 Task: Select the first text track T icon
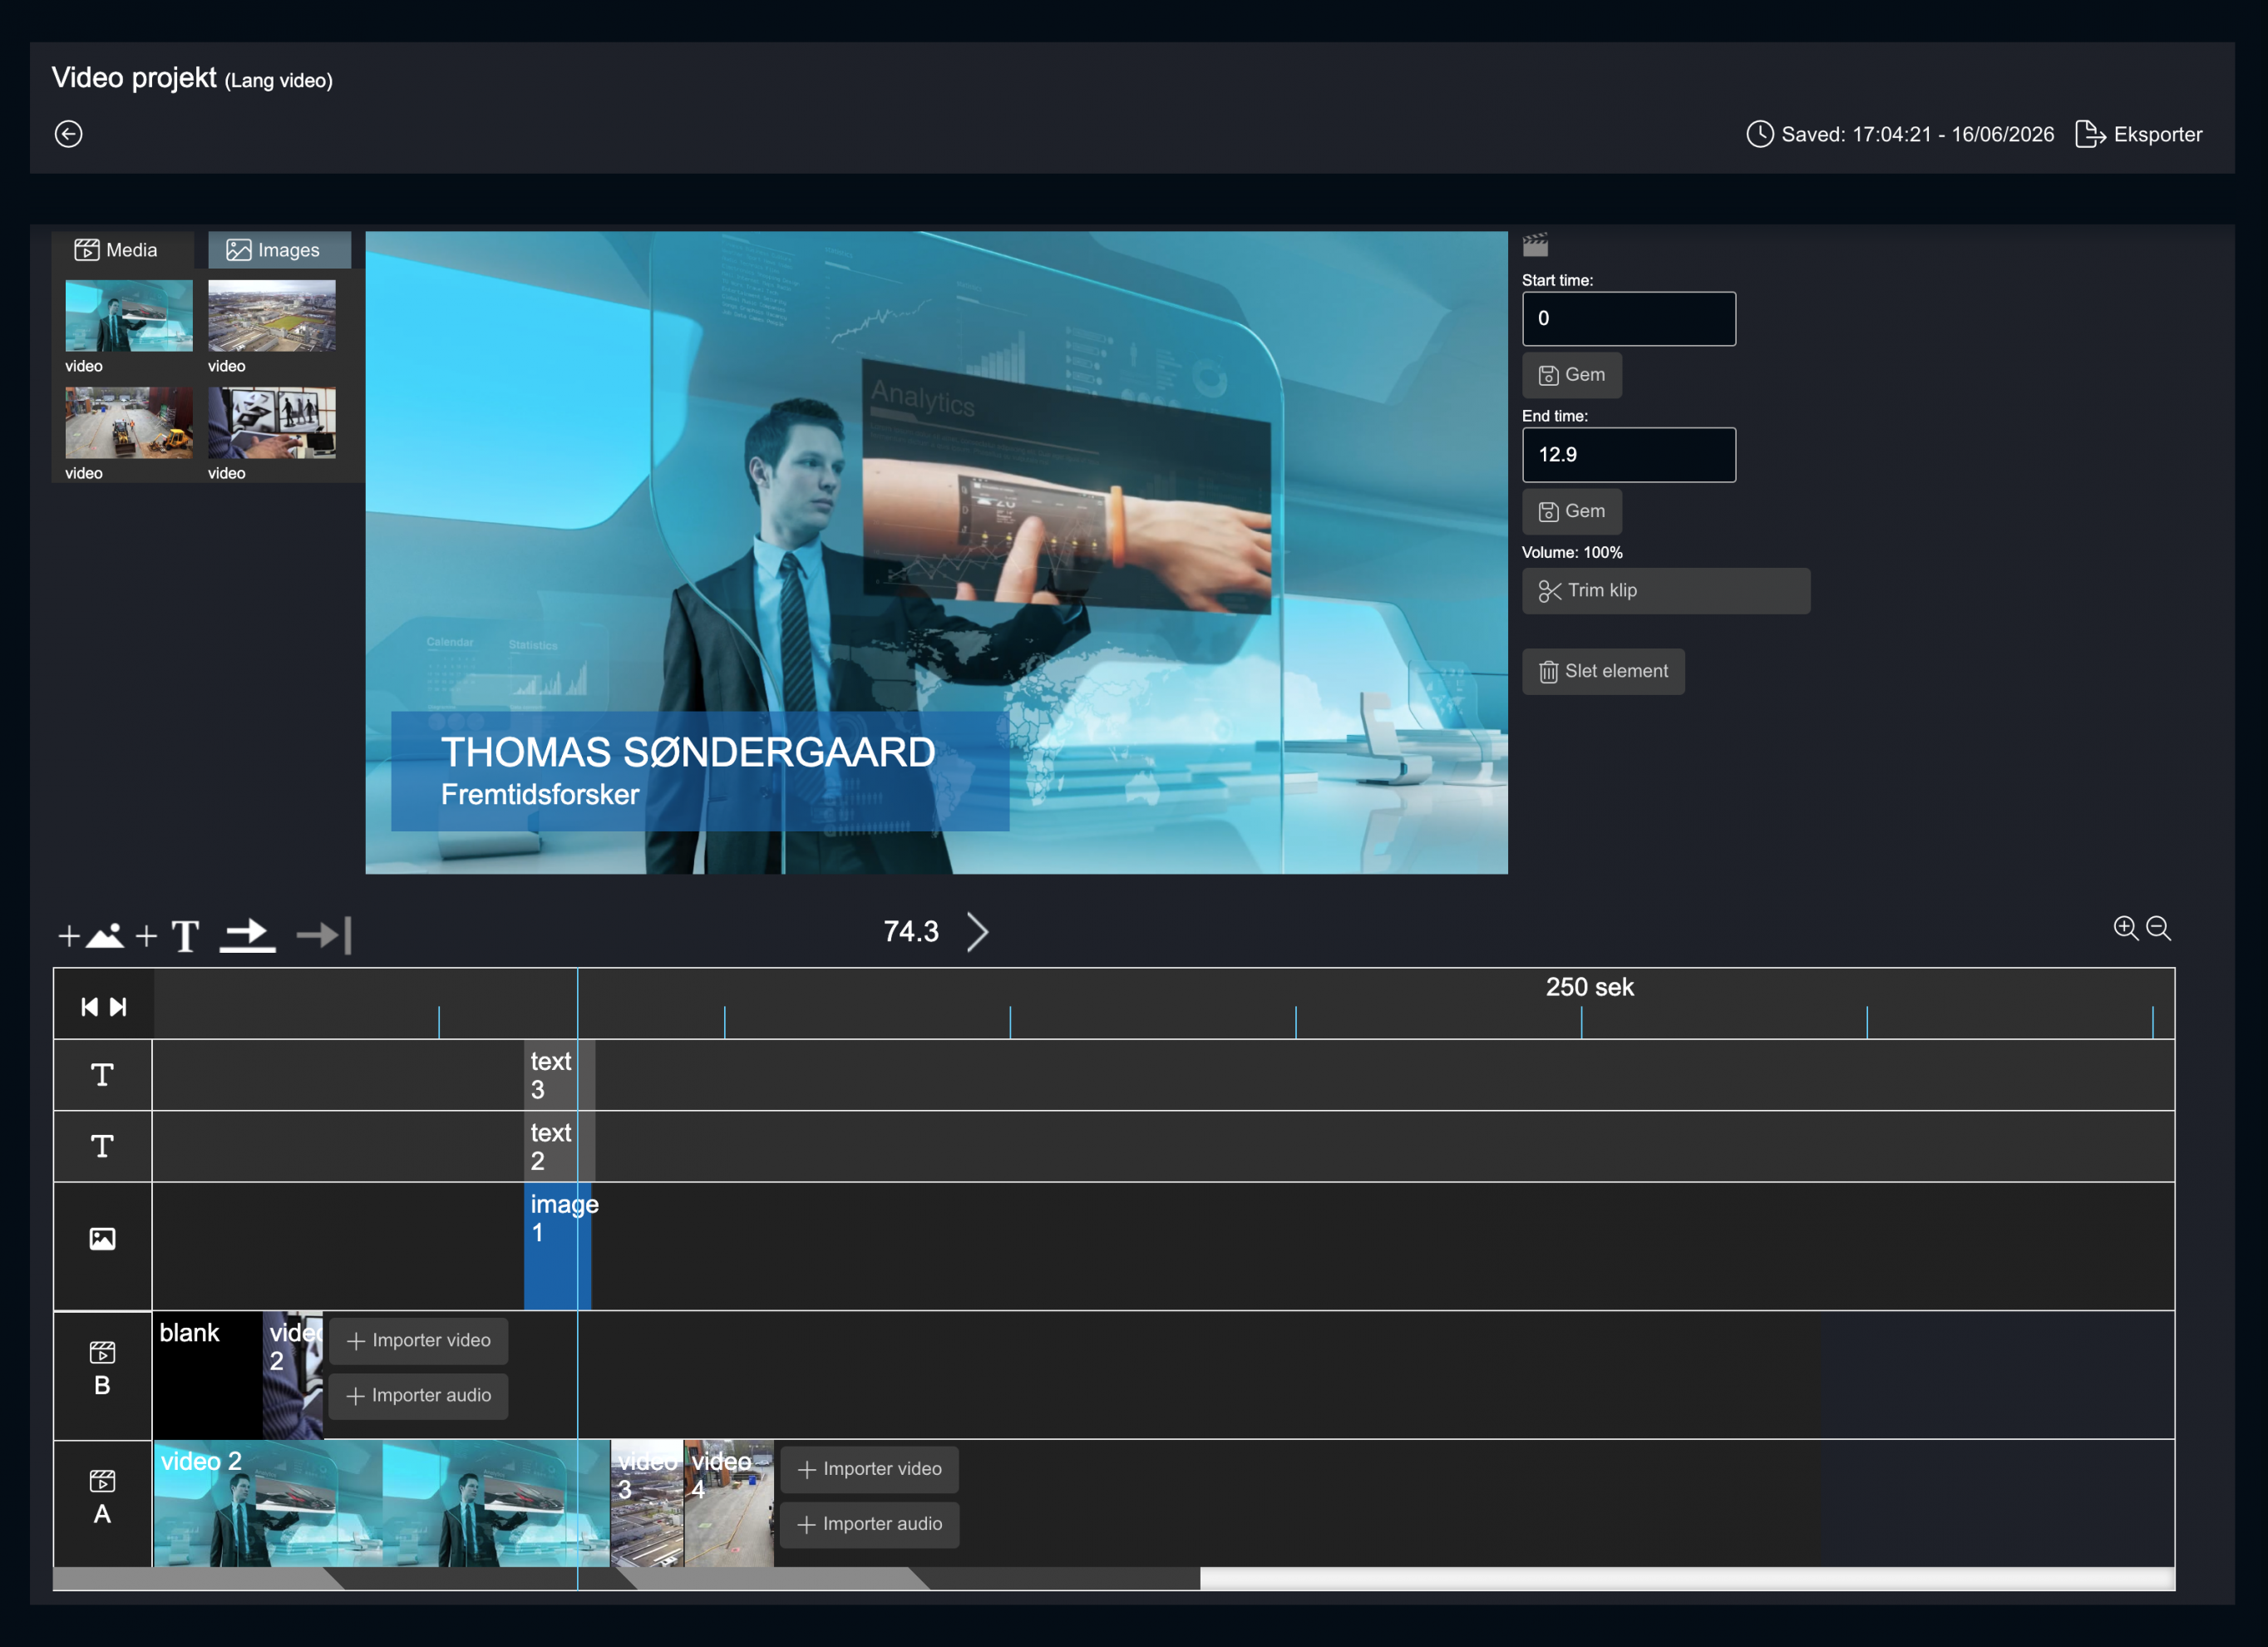coord(102,1075)
